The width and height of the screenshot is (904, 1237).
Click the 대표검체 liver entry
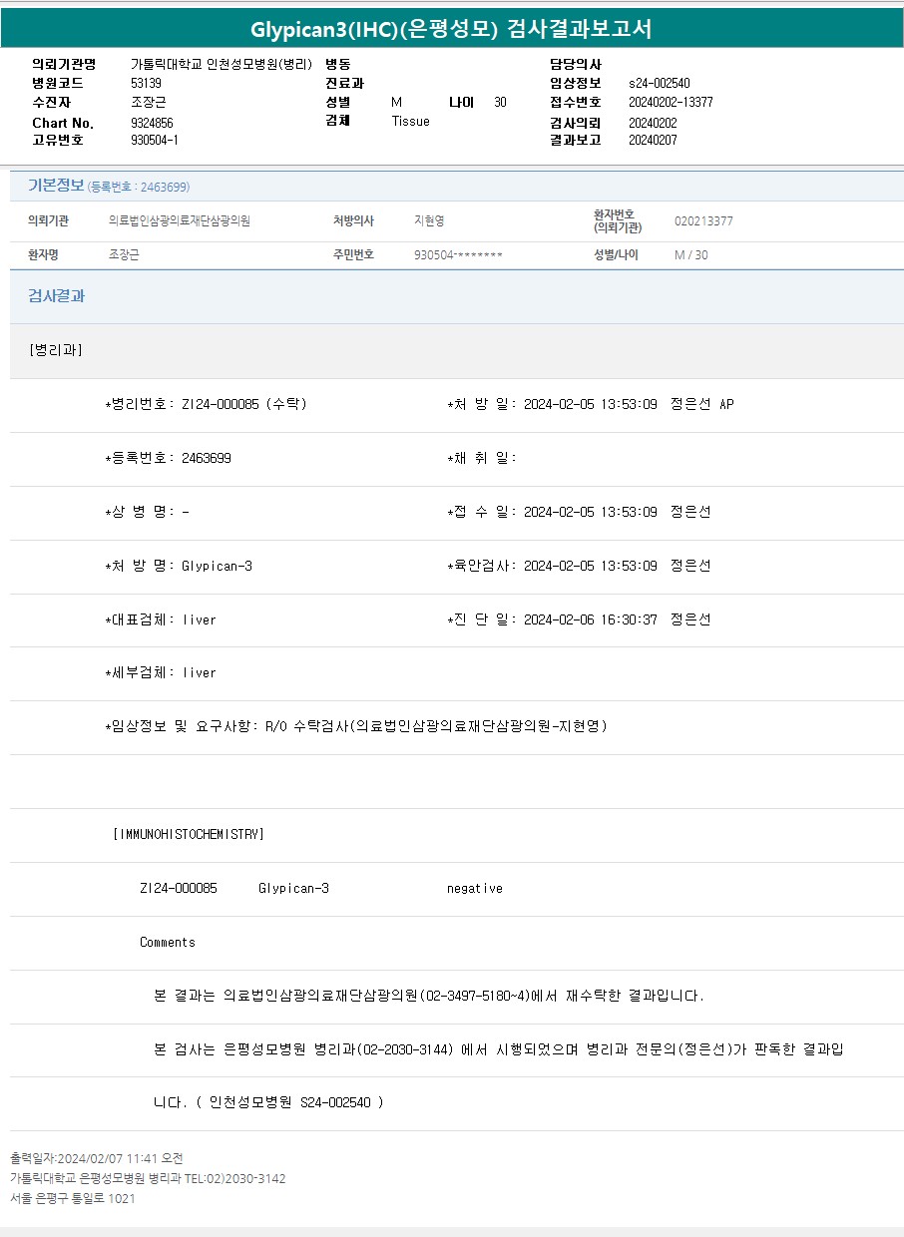[x=199, y=619]
